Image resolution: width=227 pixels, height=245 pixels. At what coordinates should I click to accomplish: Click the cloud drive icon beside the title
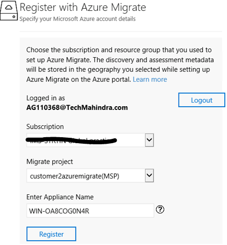[x=9, y=11]
